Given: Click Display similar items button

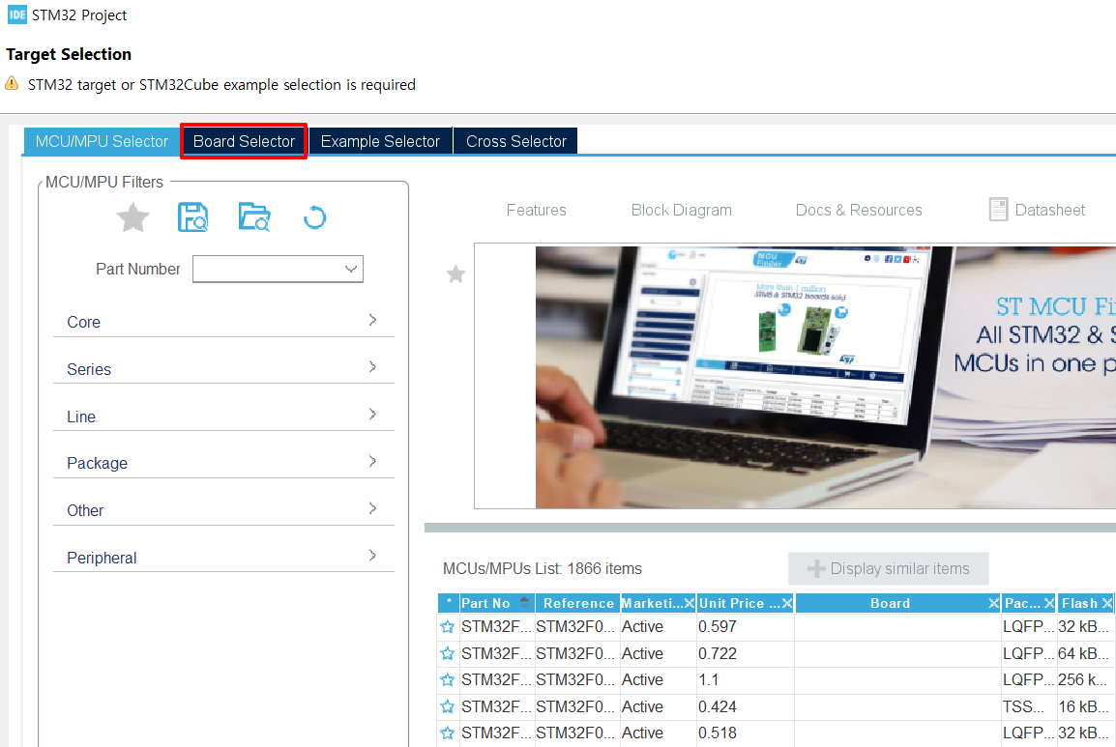Looking at the screenshot, I should click(888, 568).
